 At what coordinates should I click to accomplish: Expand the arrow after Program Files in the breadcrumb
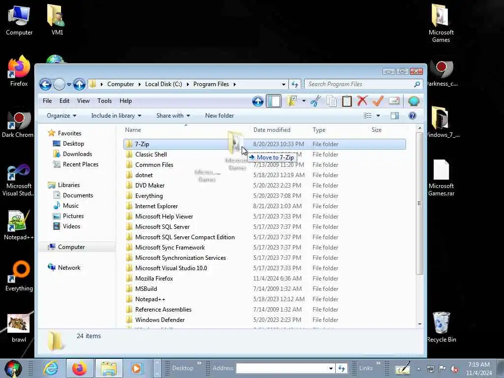pos(235,84)
